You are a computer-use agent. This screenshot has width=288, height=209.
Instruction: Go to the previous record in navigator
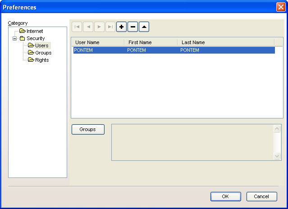(88, 27)
